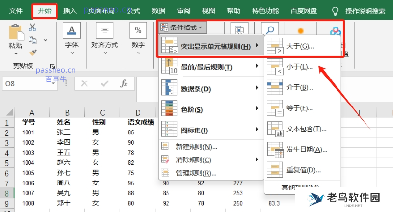Select 重复值(D)... rule option
This screenshot has width=393, height=212.
[x=303, y=170]
